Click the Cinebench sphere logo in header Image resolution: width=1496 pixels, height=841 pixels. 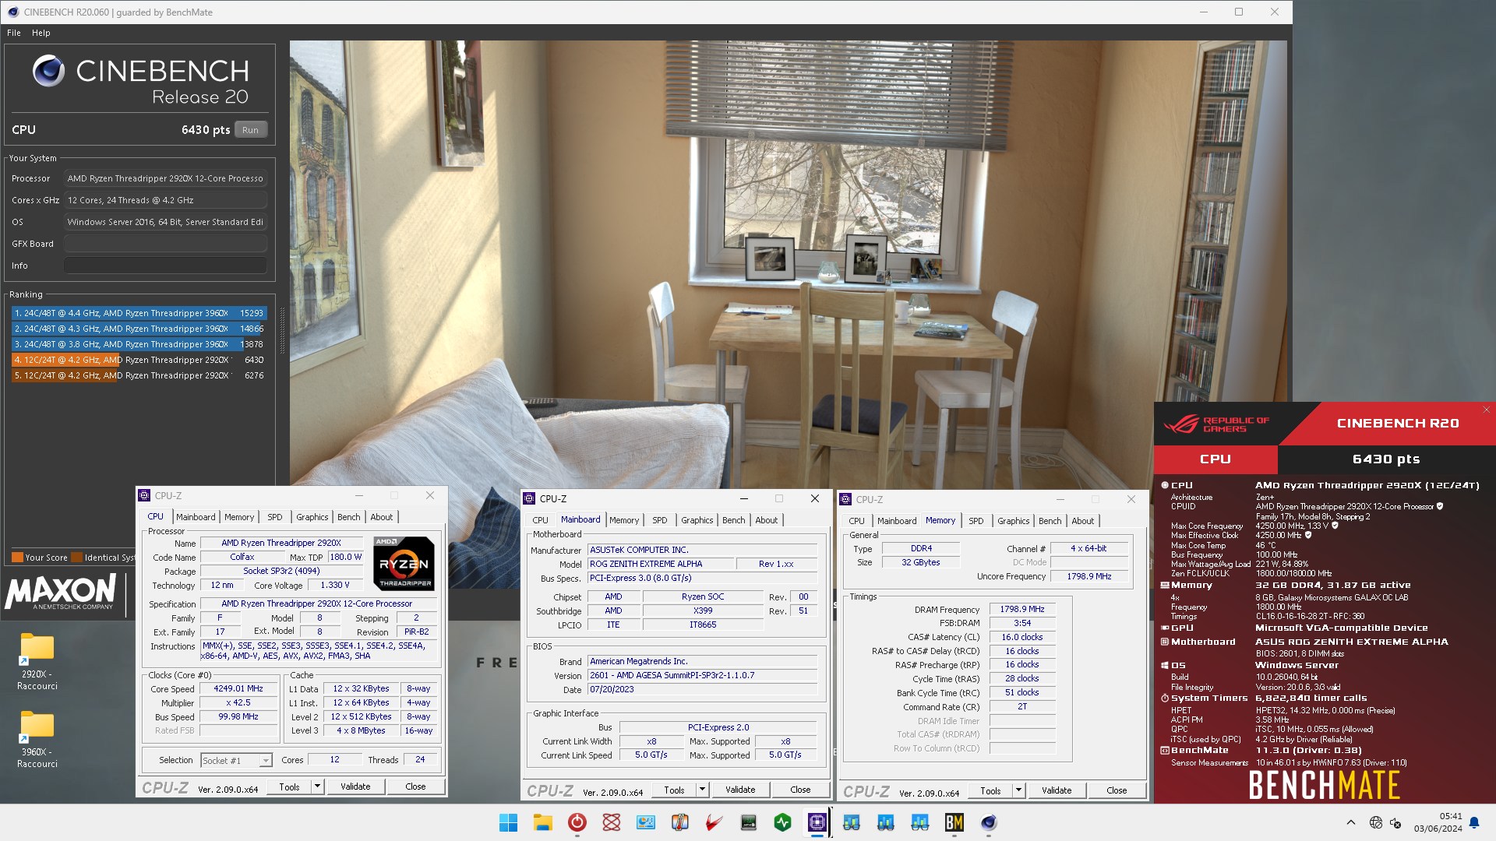tap(48, 71)
